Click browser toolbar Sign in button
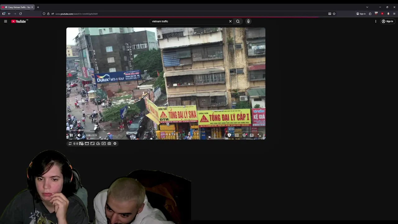Image resolution: width=398 pixels, height=224 pixels. [361, 14]
